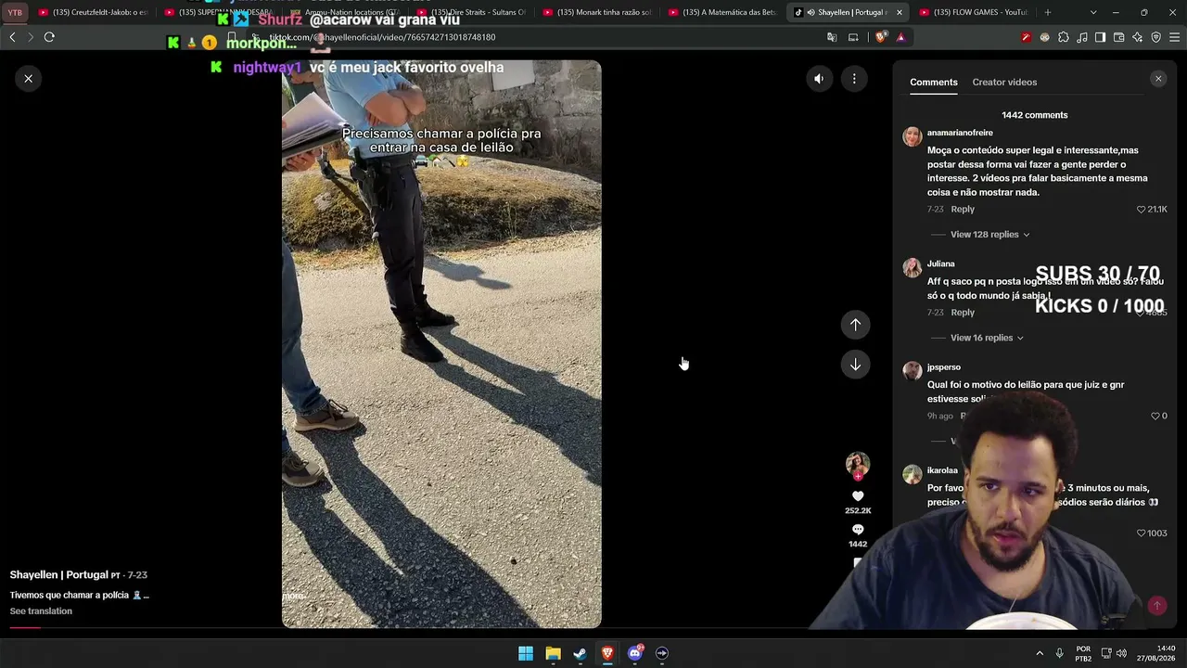Switch to Monark tinha razão tab

pyautogui.click(x=598, y=12)
